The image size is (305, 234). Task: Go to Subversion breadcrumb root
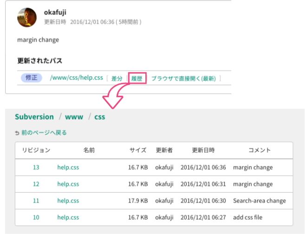click(34, 117)
